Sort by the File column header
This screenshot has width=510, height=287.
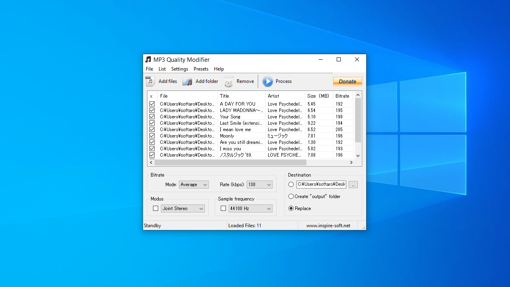pyautogui.click(x=187, y=96)
